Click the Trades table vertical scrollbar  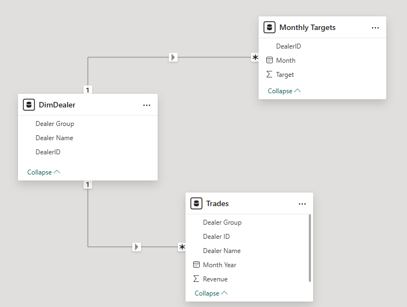coord(310,248)
